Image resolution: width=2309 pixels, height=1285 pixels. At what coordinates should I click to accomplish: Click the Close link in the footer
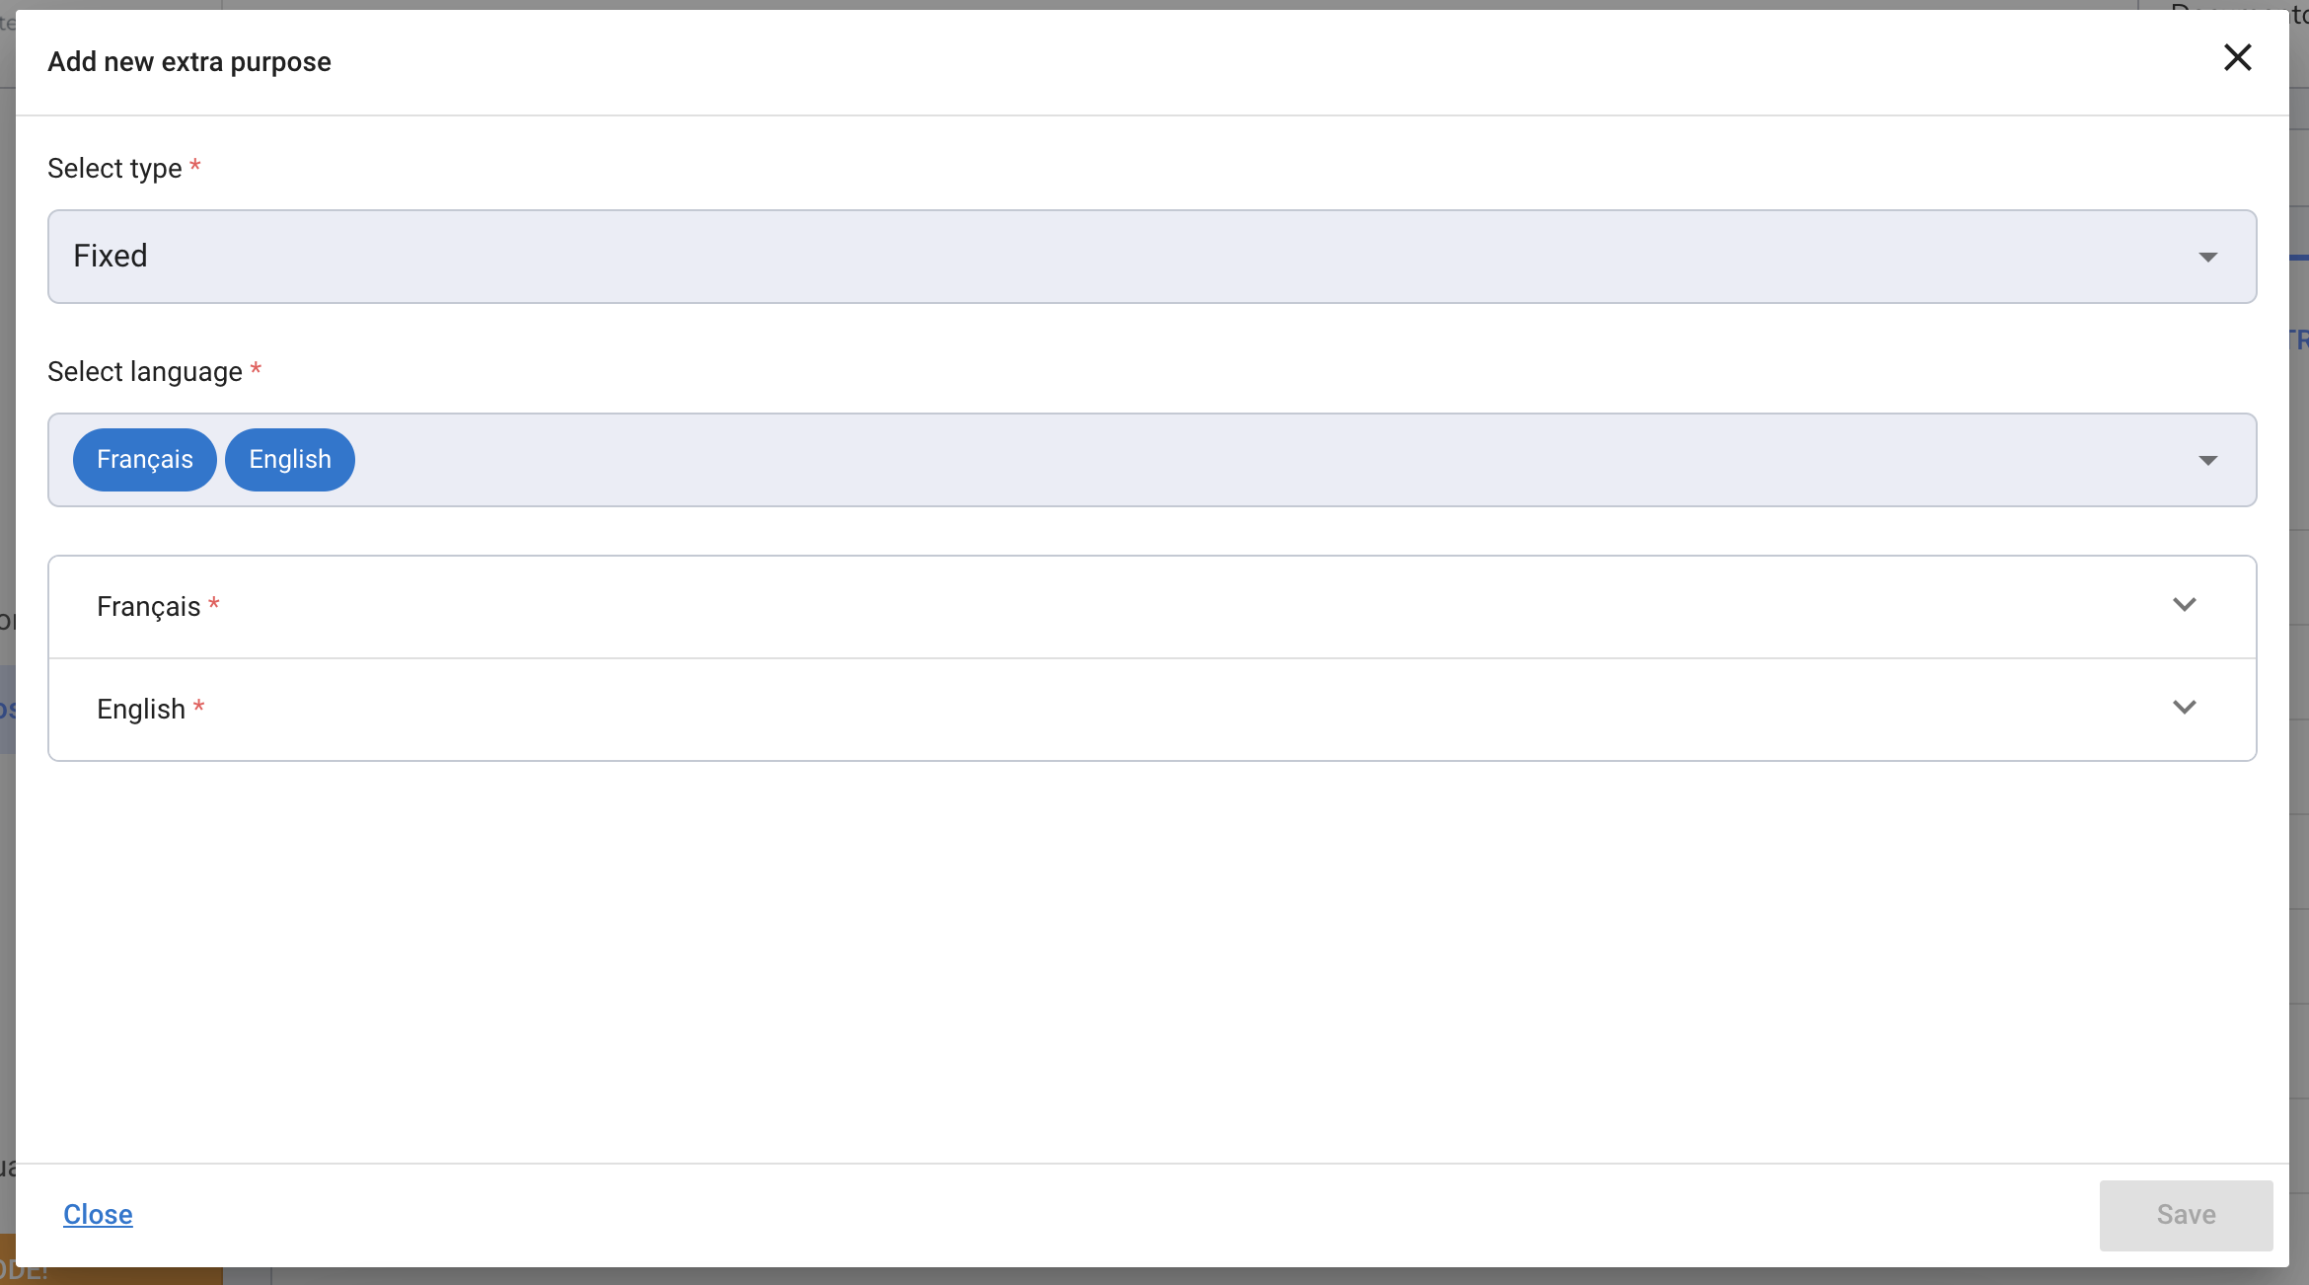point(98,1215)
